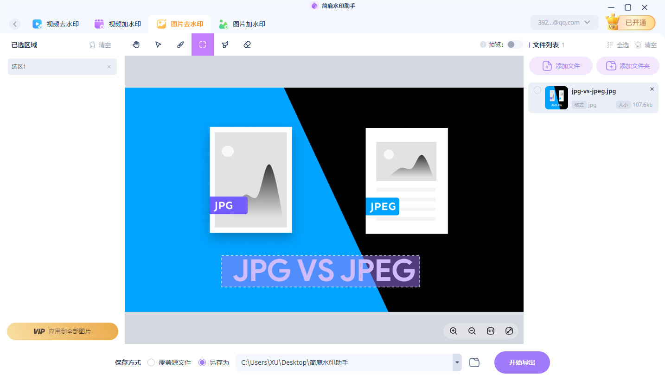Click the back arrow at top left
The width and height of the screenshot is (665, 381).
coord(14,24)
